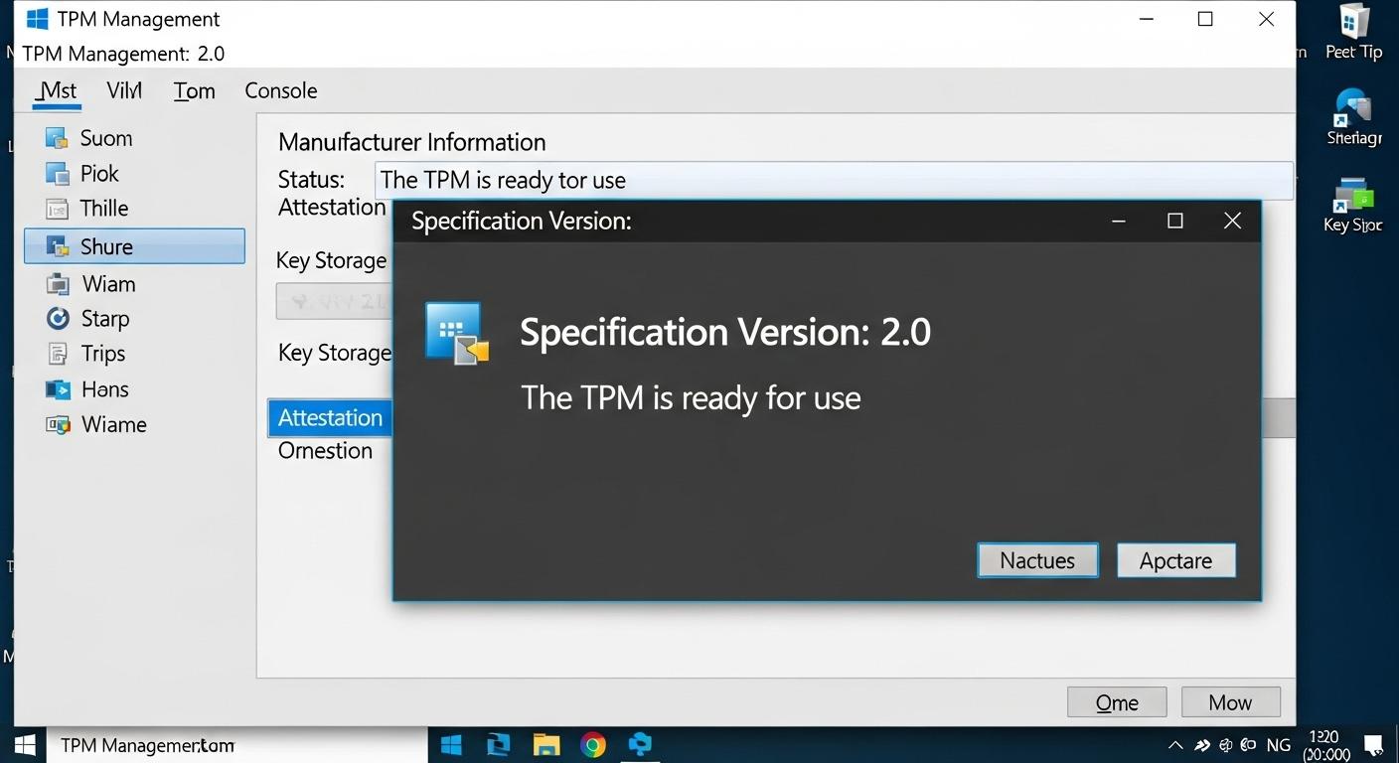
Task: Select the highlighted Shure tree item
Action: 134,246
